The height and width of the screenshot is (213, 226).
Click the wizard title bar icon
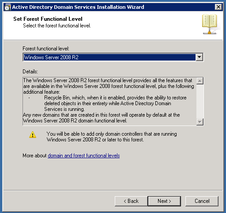[8, 7]
